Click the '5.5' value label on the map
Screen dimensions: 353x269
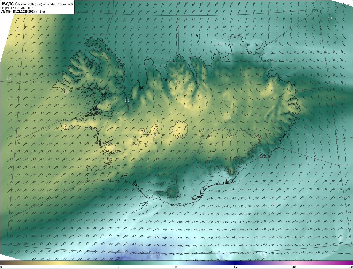(127, 101)
